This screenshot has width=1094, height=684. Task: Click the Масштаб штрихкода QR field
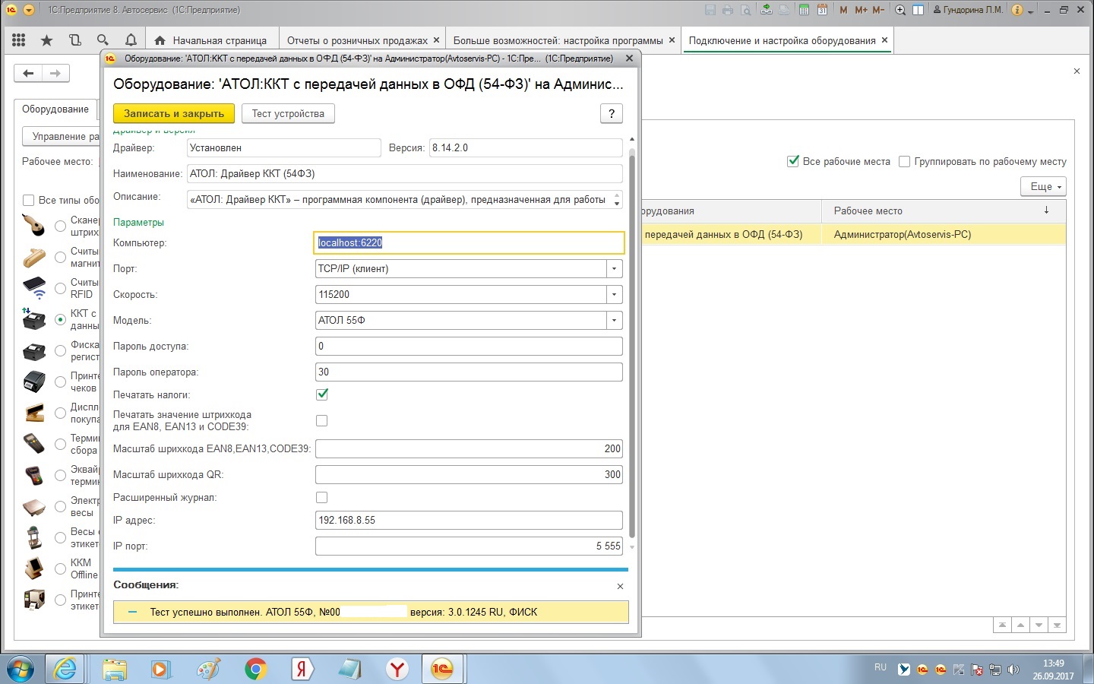tap(469, 474)
